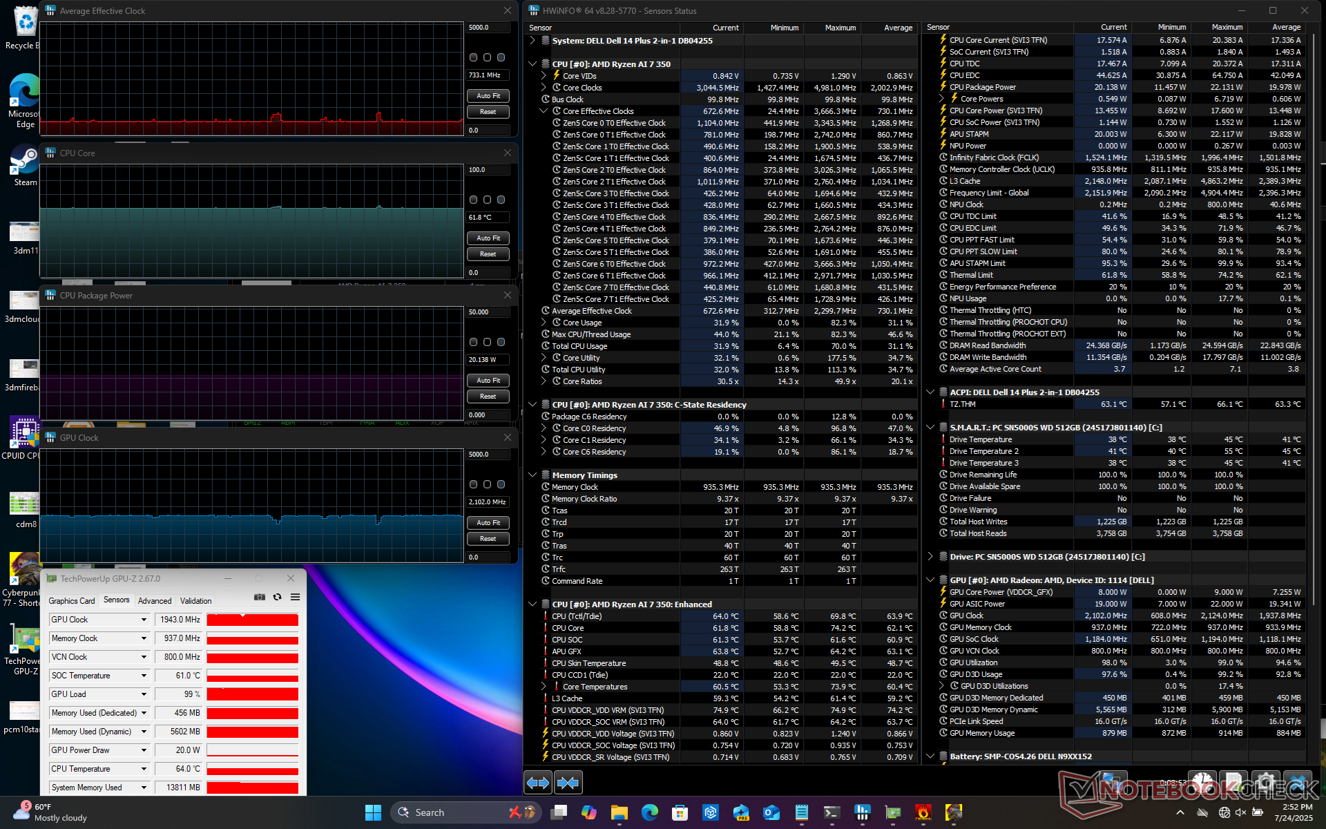Click Reset in GPU Clock graph
Screen dimensions: 1326x829
click(x=488, y=539)
